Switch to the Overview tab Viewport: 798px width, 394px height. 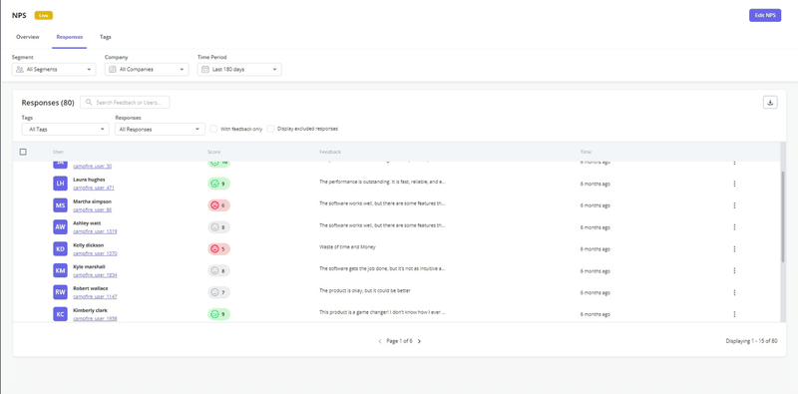click(x=28, y=37)
